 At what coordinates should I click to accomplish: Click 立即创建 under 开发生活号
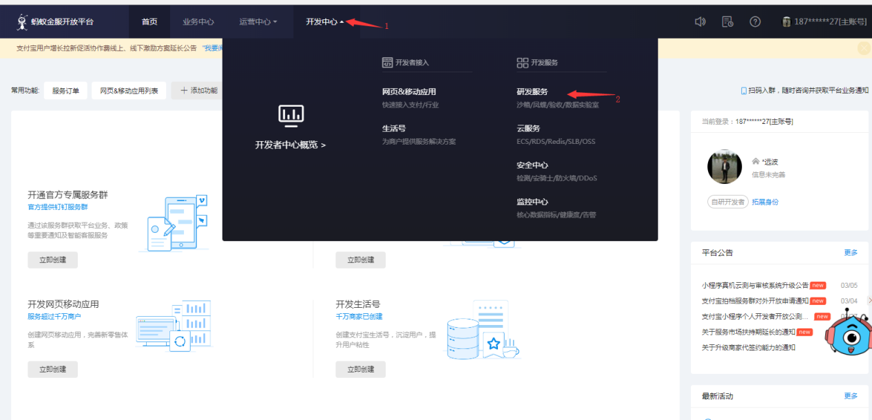(x=361, y=369)
